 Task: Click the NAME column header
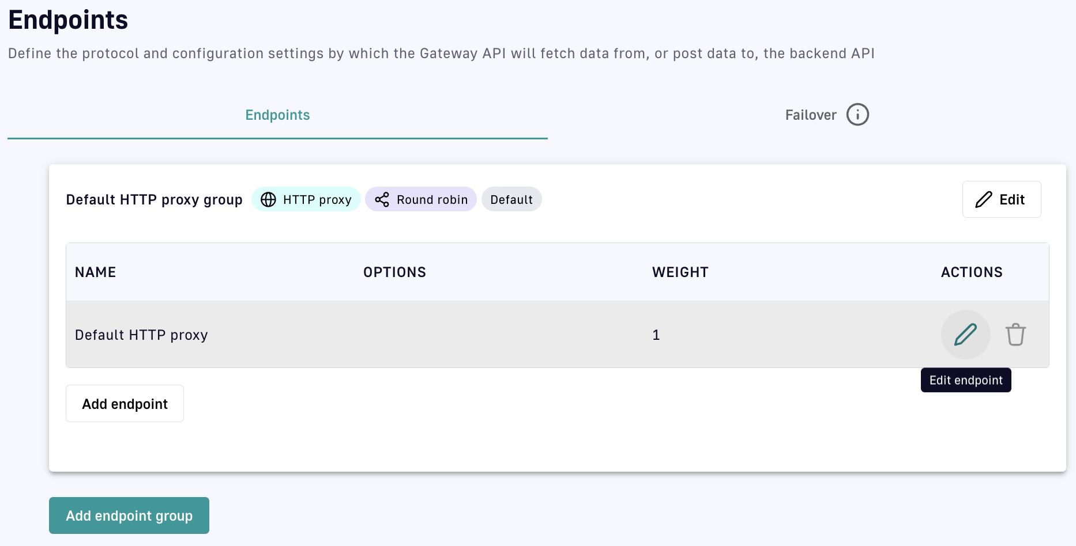pos(96,272)
